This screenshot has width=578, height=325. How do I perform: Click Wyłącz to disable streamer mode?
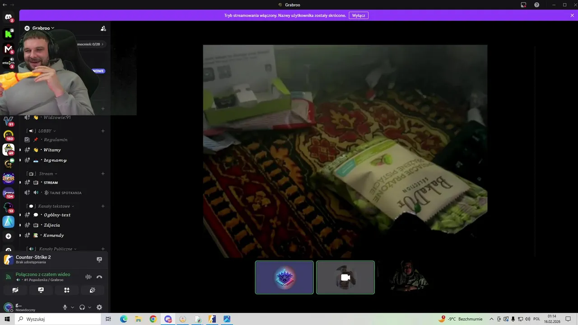tap(359, 15)
